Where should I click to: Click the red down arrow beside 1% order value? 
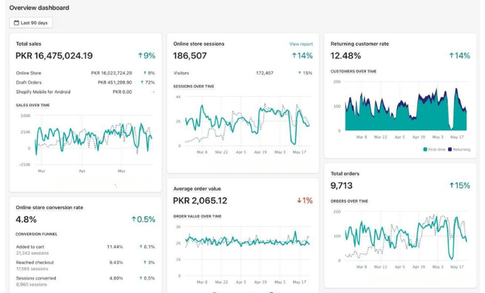299,200
